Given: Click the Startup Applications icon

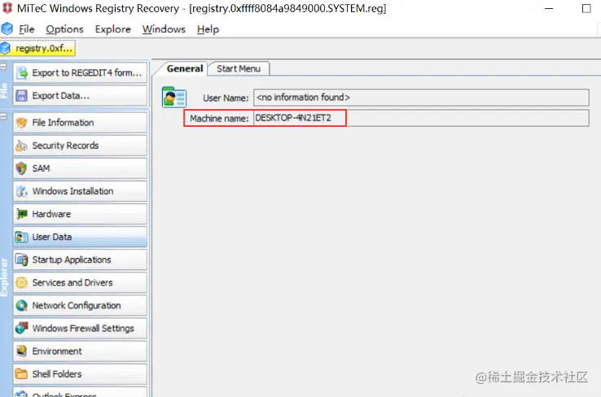Looking at the screenshot, I should (21, 260).
